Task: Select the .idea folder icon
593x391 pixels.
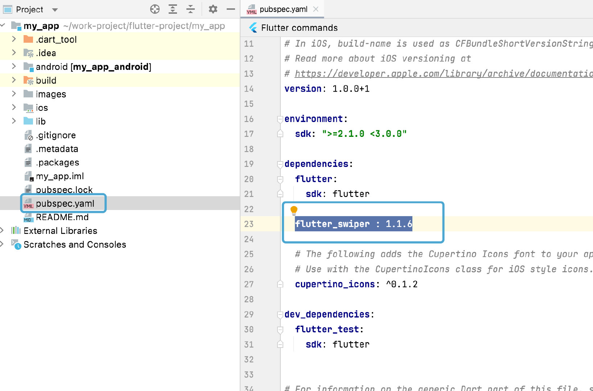Action: [28, 53]
